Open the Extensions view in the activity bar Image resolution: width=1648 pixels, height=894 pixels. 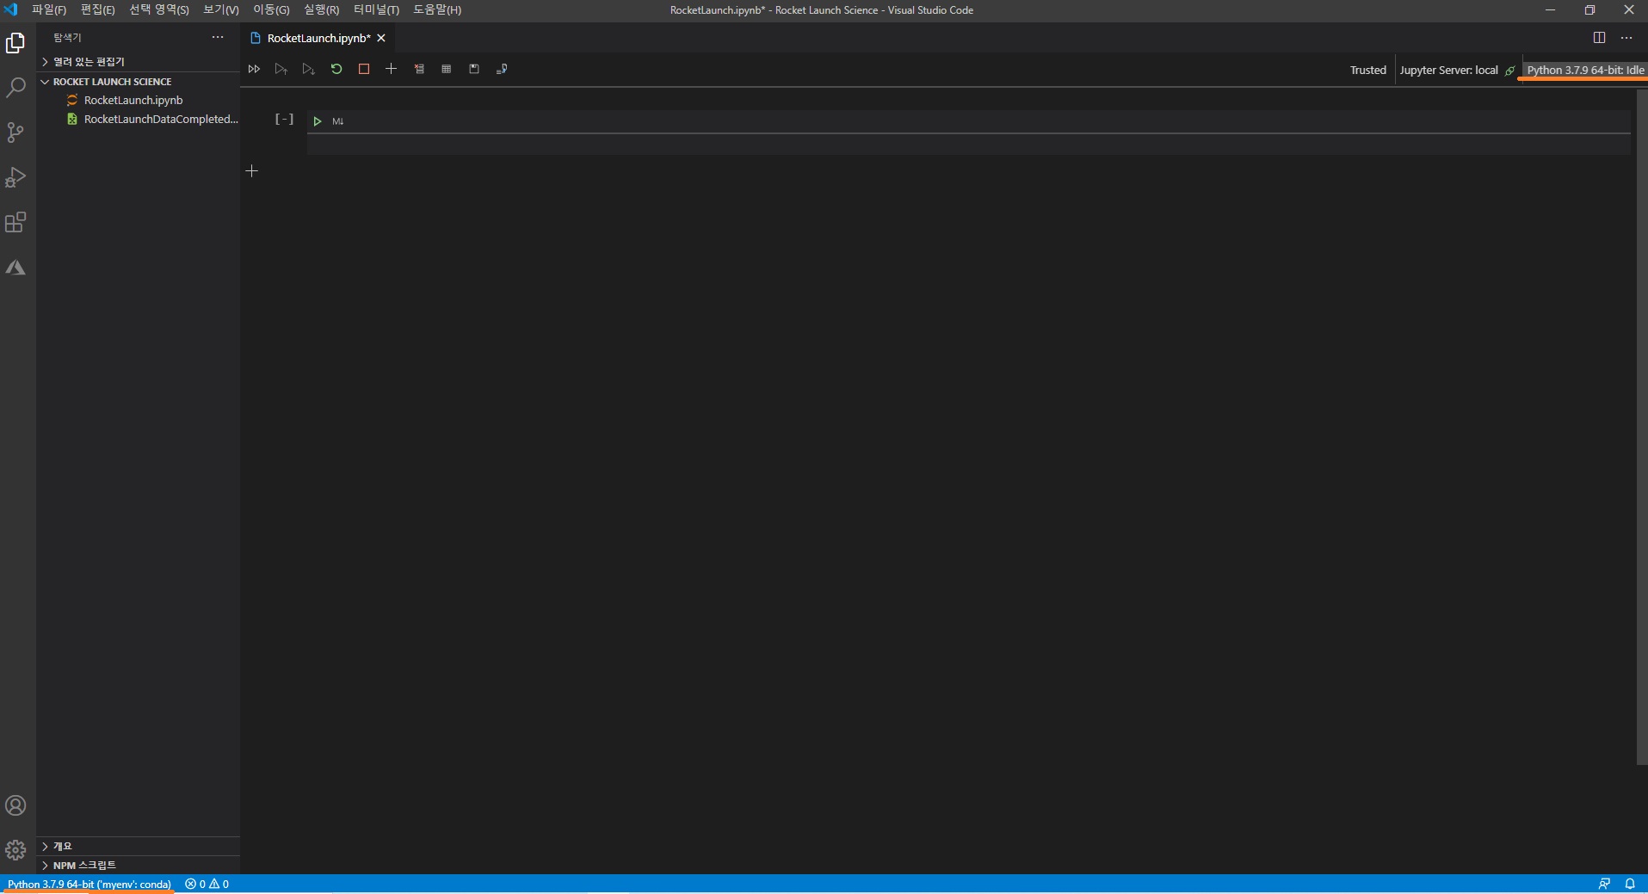(15, 223)
